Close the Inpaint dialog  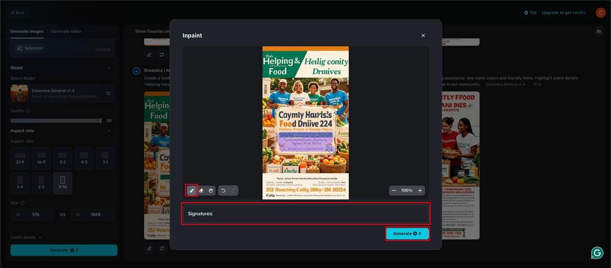click(423, 35)
